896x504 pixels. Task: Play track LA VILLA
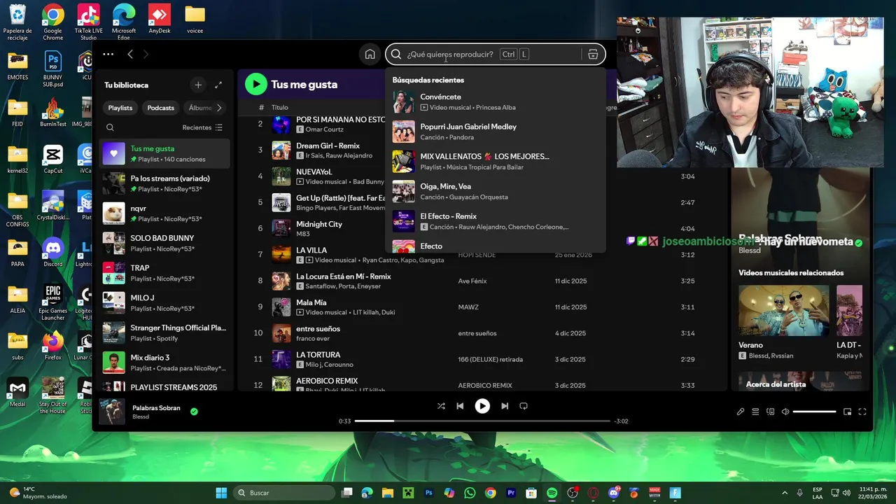[x=311, y=250]
